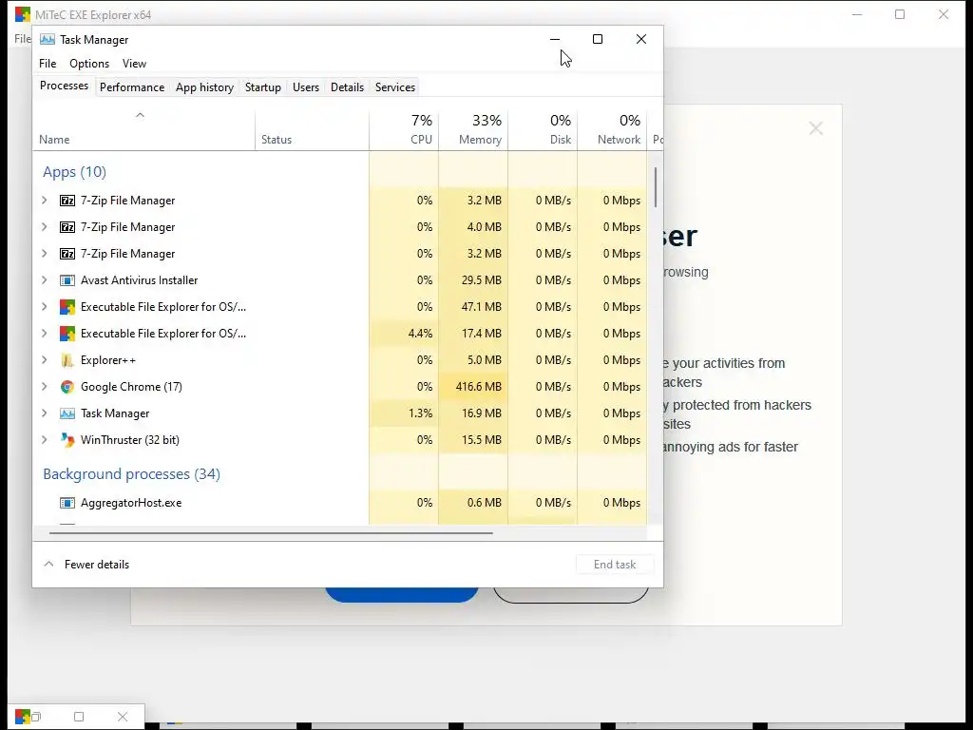Open the File menu in Task Manager

tap(48, 64)
